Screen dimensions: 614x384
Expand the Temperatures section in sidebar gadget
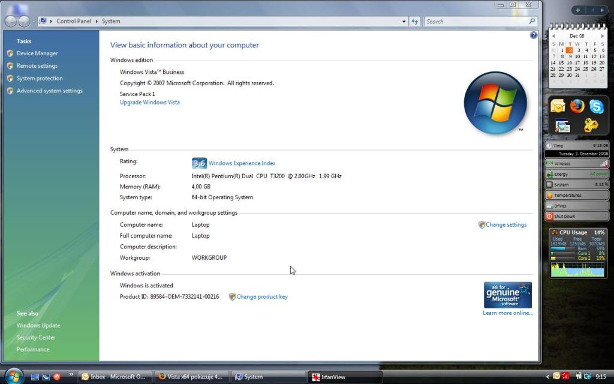[576, 195]
